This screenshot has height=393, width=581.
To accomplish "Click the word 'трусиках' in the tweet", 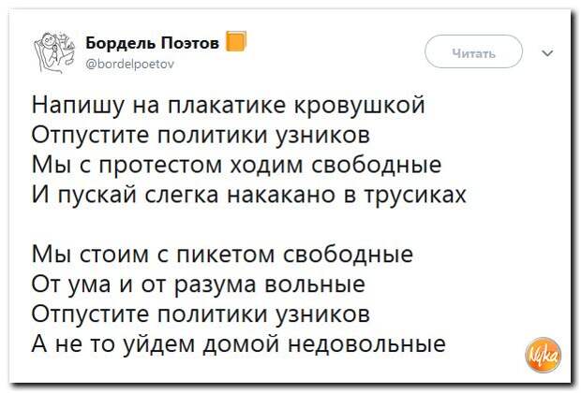I will point(416,195).
